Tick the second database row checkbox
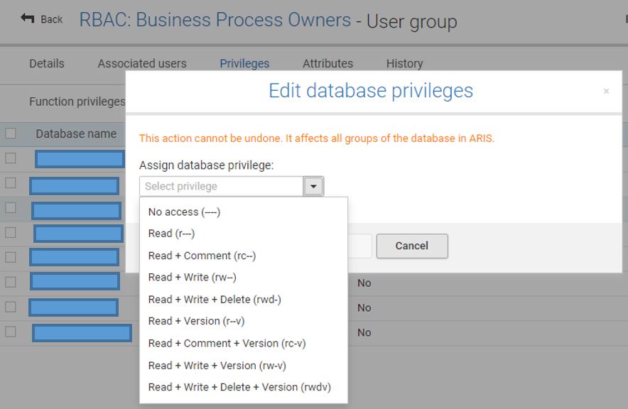The image size is (628, 409). pyautogui.click(x=11, y=183)
